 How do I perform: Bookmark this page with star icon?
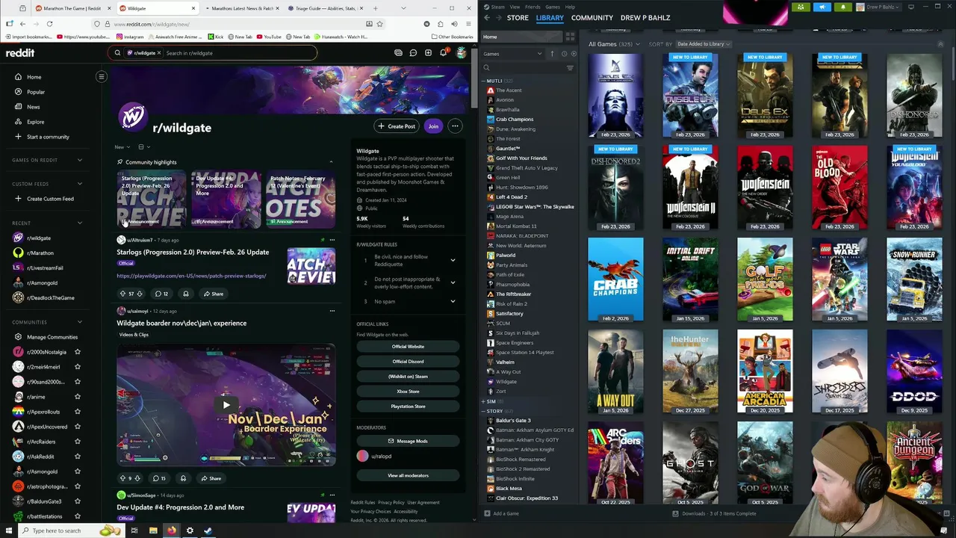(379, 24)
